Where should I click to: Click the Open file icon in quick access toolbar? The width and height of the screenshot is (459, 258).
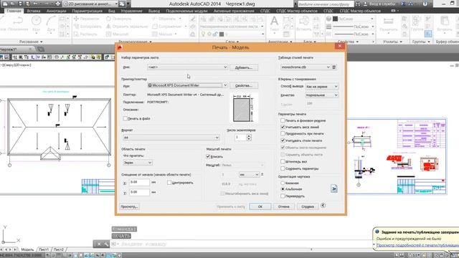[13, 4]
